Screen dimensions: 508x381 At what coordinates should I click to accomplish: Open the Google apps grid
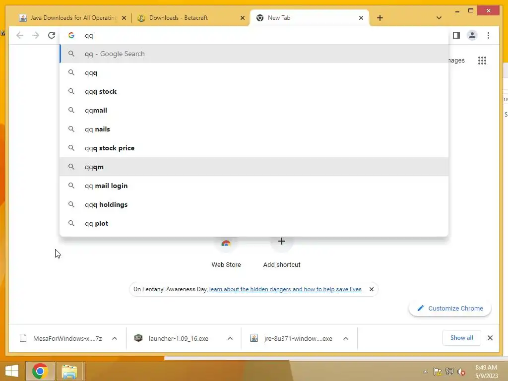482,60
